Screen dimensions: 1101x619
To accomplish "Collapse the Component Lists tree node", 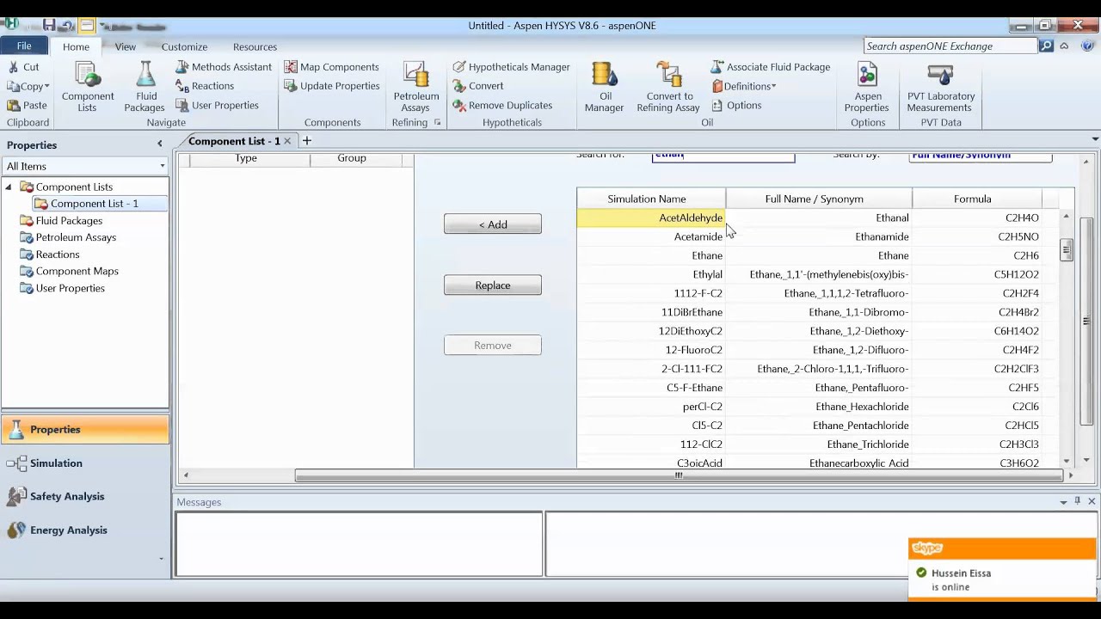I will (x=9, y=187).
